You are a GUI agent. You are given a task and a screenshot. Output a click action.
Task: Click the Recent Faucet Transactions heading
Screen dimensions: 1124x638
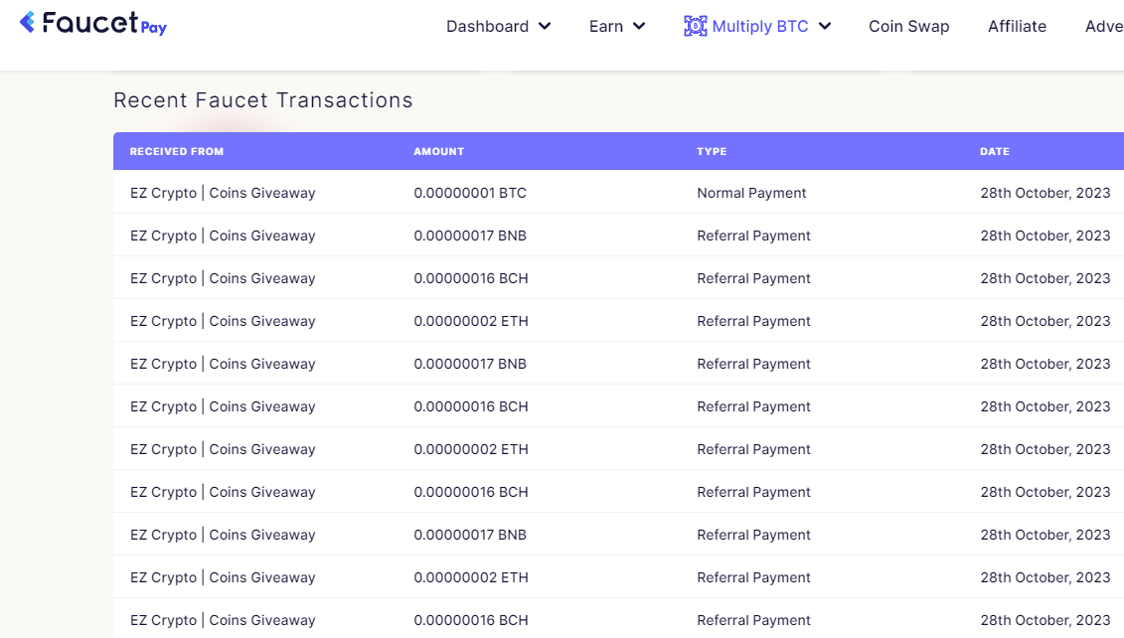(263, 100)
